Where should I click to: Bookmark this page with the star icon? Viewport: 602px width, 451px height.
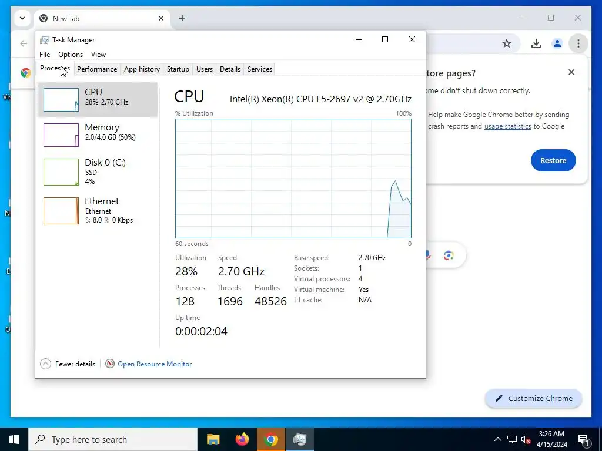coord(507,43)
